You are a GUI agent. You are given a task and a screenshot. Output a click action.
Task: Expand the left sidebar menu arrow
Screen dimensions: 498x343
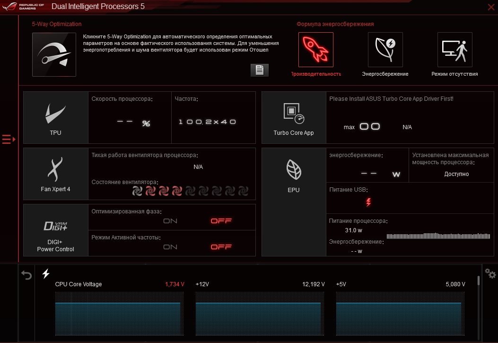pos(9,139)
